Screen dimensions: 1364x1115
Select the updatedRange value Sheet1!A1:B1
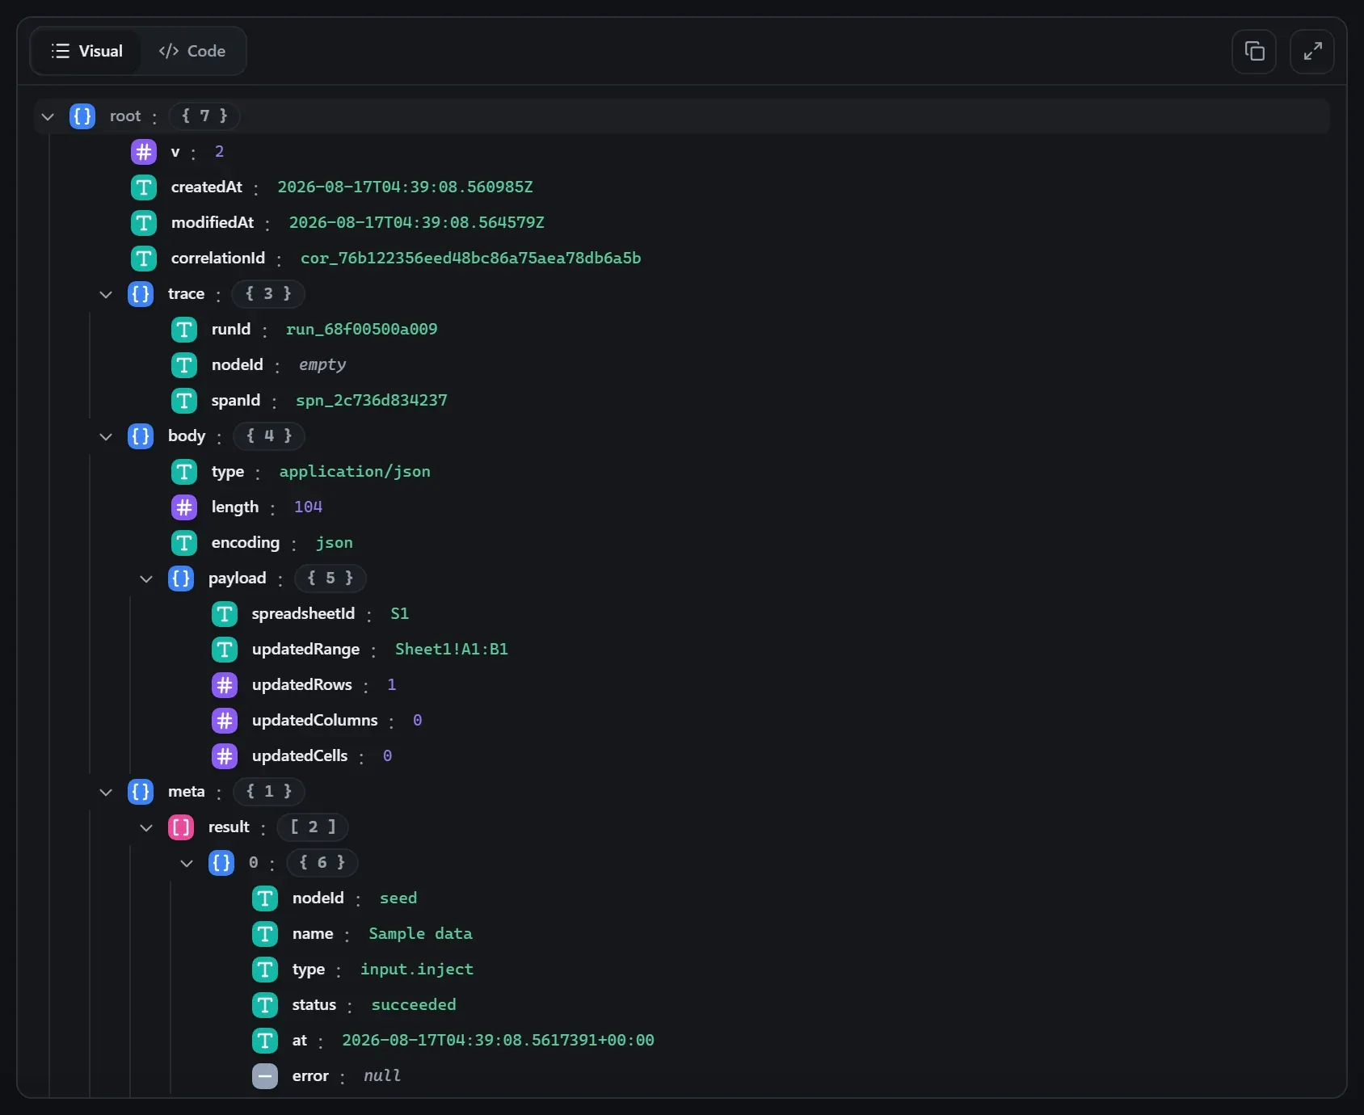(x=452, y=650)
